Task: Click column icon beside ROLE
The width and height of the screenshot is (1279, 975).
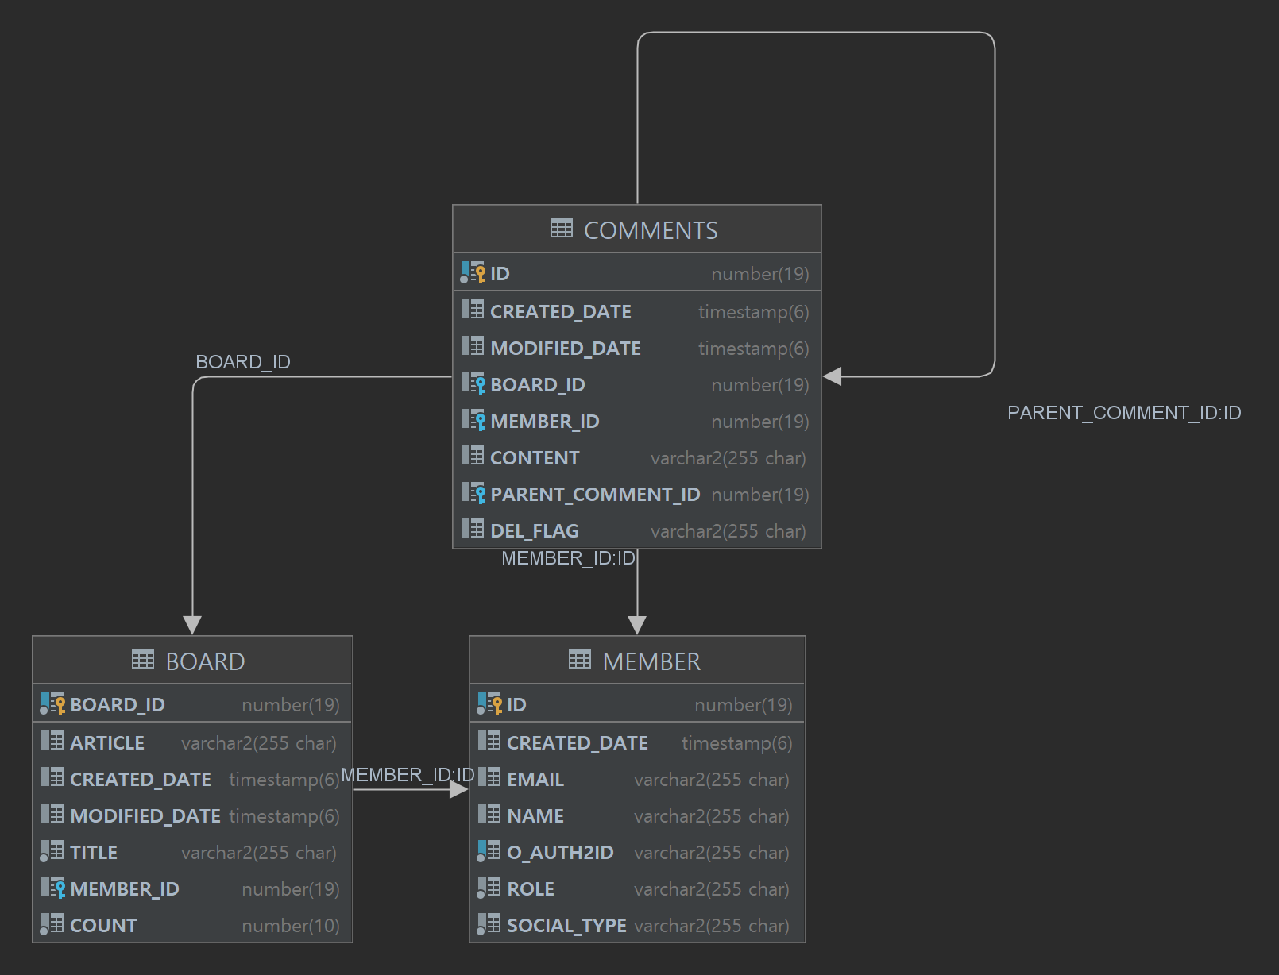Action: 489,888
